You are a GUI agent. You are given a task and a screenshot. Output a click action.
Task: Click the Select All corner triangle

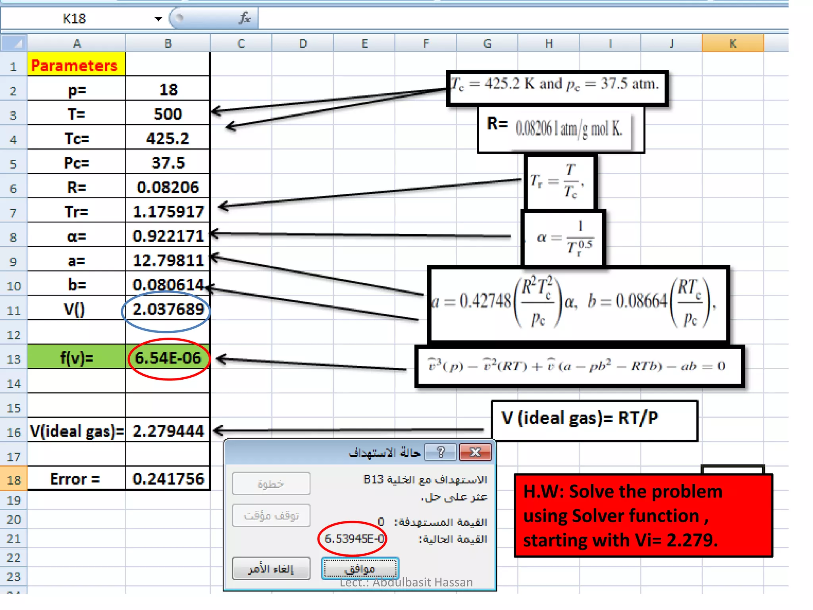point(14,43)
